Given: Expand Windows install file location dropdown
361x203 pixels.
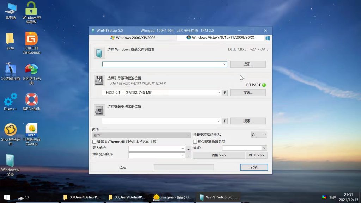Looking at the screenshot, I should pos(224,64).
